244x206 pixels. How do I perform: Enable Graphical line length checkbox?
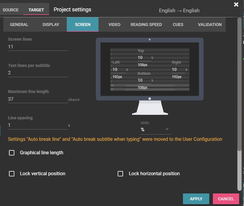click(x=12, y=153)
